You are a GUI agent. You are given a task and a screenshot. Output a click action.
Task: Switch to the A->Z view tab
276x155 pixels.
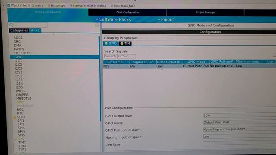click(35, 31)
